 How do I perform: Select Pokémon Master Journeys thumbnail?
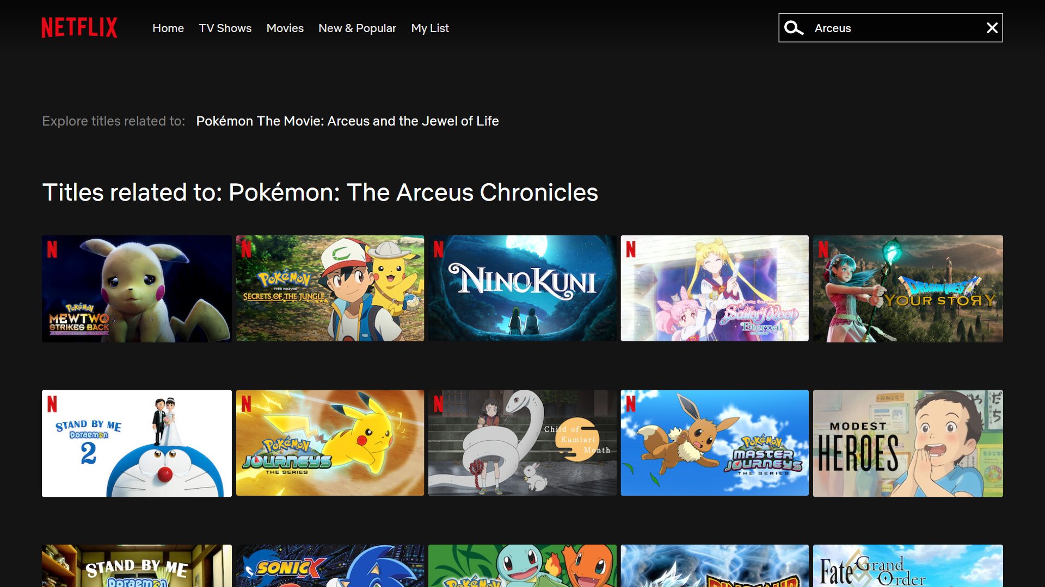click(714, 443)
